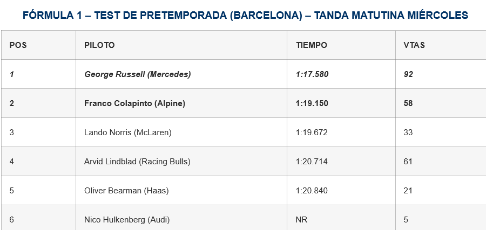486x230 pixels.
Task: Select the VTAS column header
Action: (x=414, y=45)
